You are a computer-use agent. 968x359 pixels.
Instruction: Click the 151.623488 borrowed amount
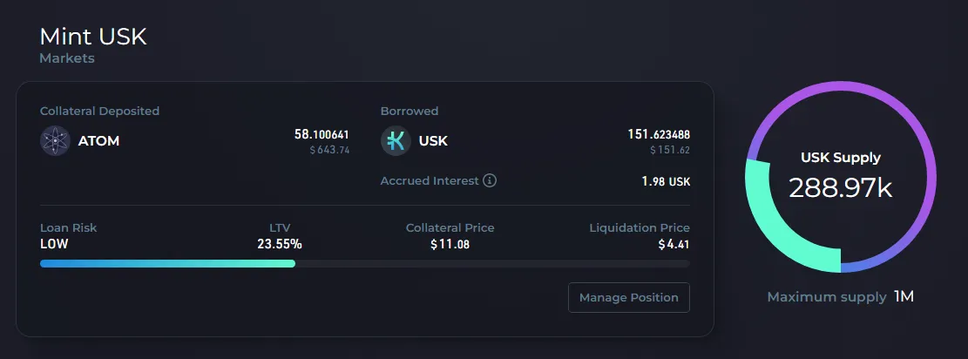click(659, 134)
